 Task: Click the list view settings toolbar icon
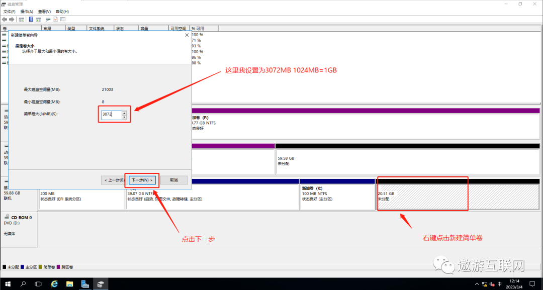click(x=63, y=20)
